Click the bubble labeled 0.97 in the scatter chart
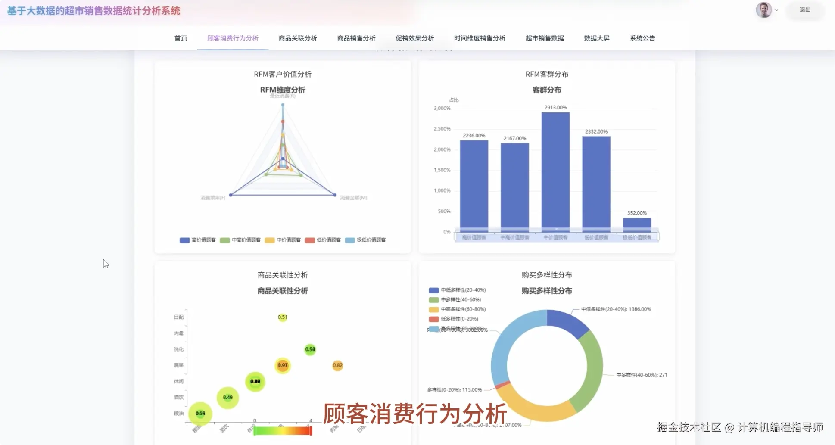 coord(283,365)
